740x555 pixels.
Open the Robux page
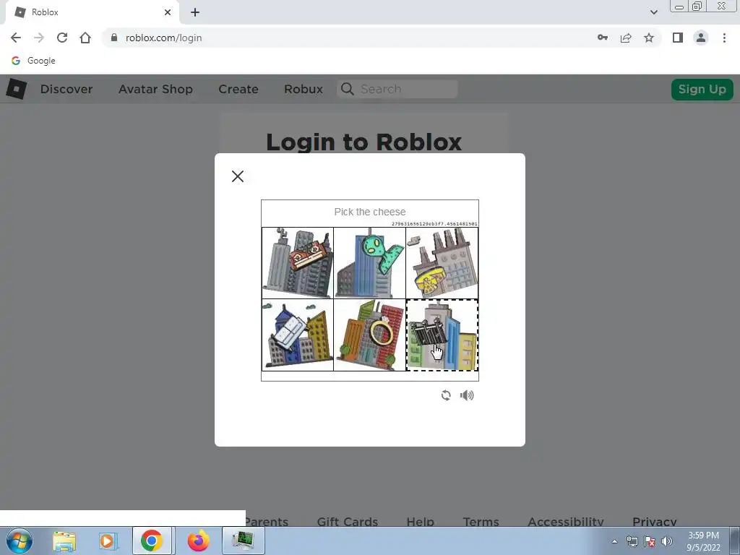304,89
